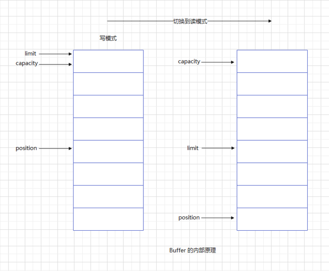
Task: Click the "Buffer 的内部原理" caption text
Action: [x=192, y=250]
